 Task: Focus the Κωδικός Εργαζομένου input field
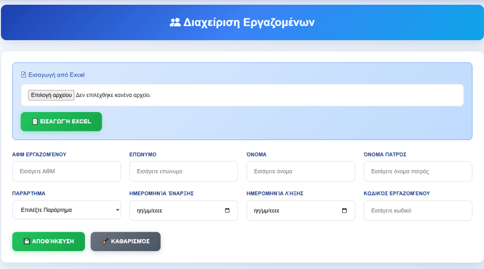tap(418, 210)
